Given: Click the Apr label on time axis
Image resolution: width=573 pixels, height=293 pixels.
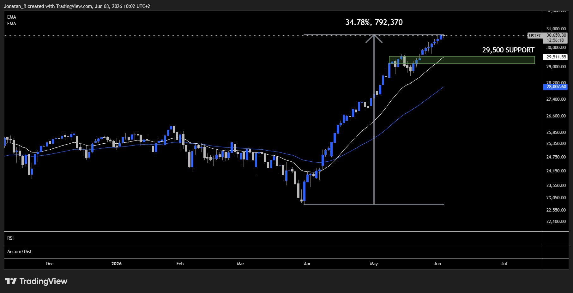Looking at the screenshot, I should [307, 264].
